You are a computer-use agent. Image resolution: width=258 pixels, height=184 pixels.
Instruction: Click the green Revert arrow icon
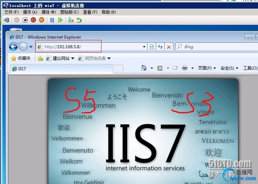click(79, 20)
